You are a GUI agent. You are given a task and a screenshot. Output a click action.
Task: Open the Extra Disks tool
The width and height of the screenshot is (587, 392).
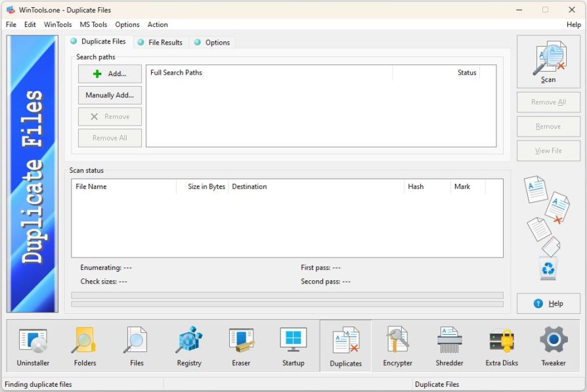point(502,346)
